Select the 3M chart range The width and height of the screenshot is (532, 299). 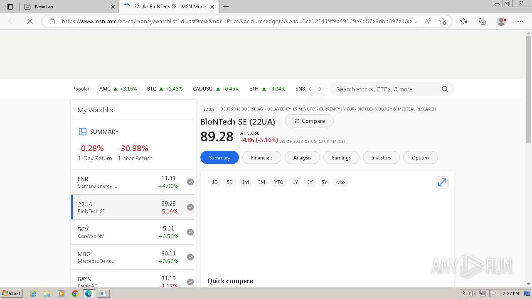(261, 182)
